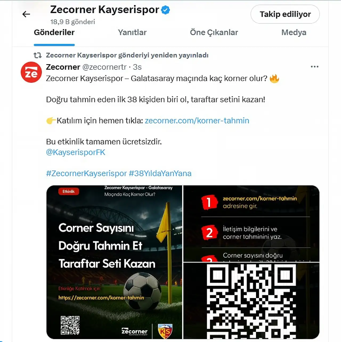Click the 3s post timestamp
341x342 pixels.
click(137, 67)
